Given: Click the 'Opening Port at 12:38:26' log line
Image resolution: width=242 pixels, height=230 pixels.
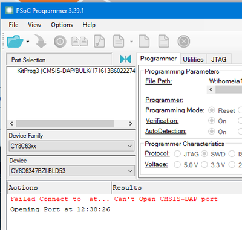Looking at the screenshot, I should pyautogui.click(x=60, y=209).
